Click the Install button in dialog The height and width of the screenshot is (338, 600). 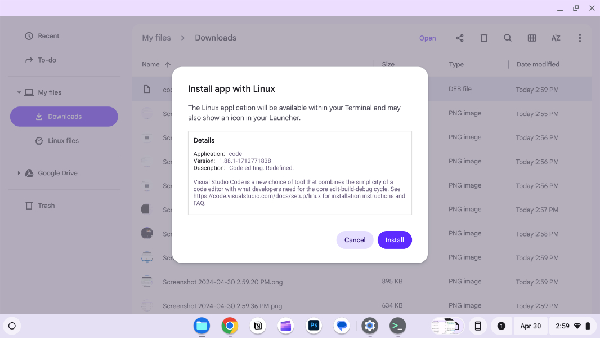tap(395, 240)
